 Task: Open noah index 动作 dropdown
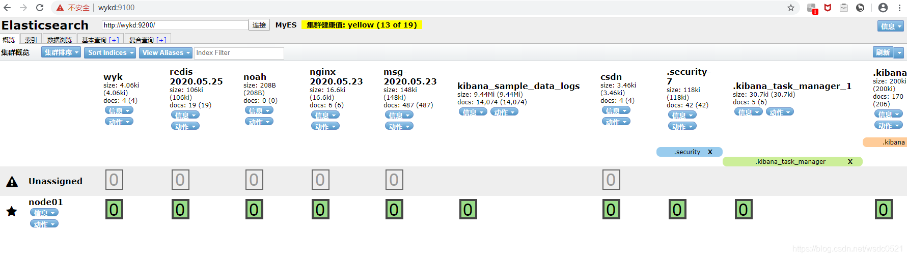259,122
